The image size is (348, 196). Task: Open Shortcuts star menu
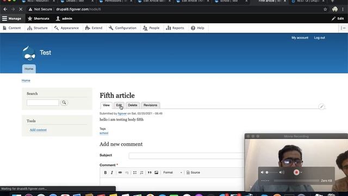pyautogui.click(x=39, y=19)
